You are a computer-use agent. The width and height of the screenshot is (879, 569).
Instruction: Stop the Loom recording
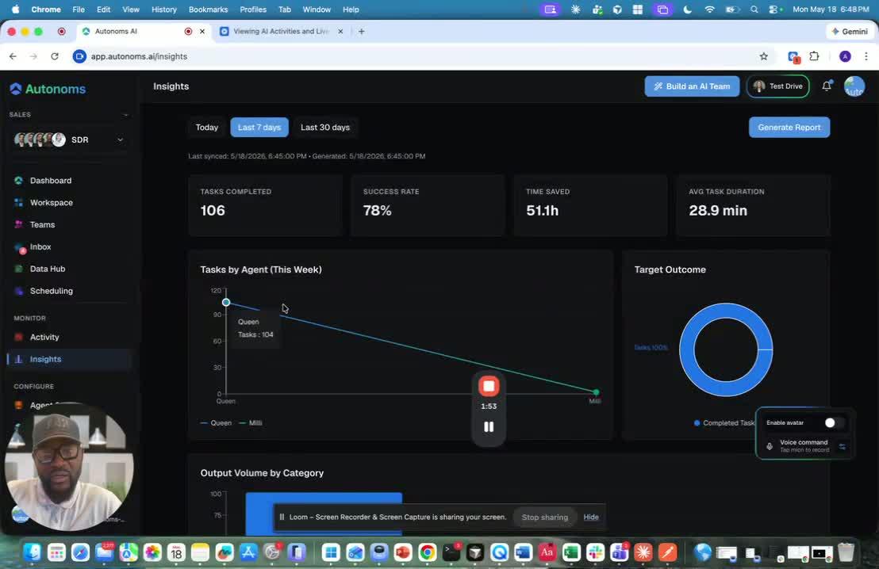coord(488,386)
